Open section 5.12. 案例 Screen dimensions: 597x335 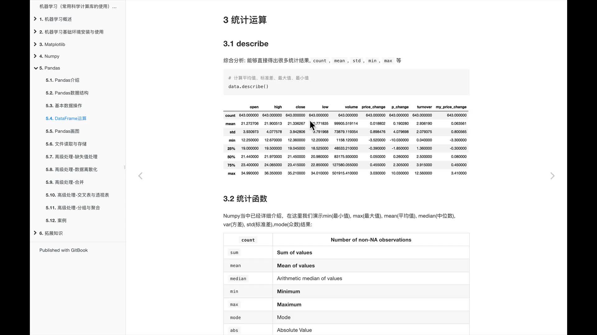tap(56, 220)
